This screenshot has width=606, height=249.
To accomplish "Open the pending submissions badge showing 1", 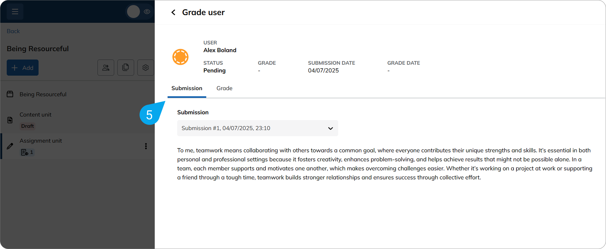I will (x=27, y=152).
